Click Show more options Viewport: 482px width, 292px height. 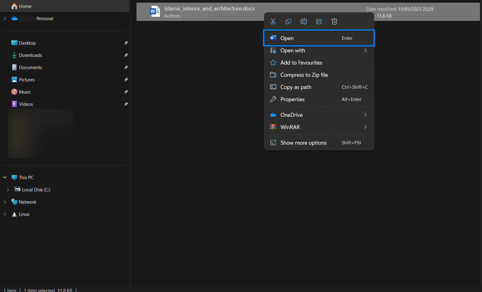tap(303, 143)
